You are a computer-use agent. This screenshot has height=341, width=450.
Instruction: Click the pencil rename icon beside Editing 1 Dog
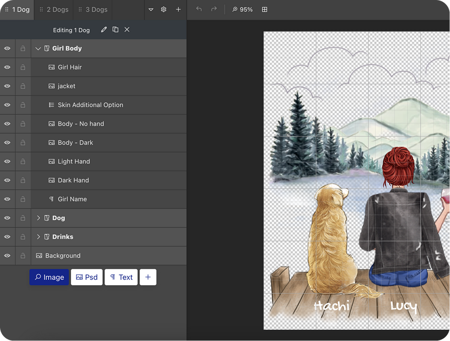coord(104,30)
